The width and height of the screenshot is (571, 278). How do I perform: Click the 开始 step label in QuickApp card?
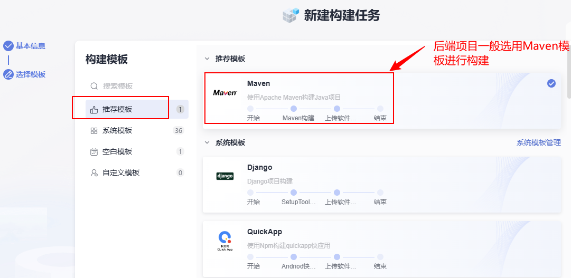[x=254, y=266]
